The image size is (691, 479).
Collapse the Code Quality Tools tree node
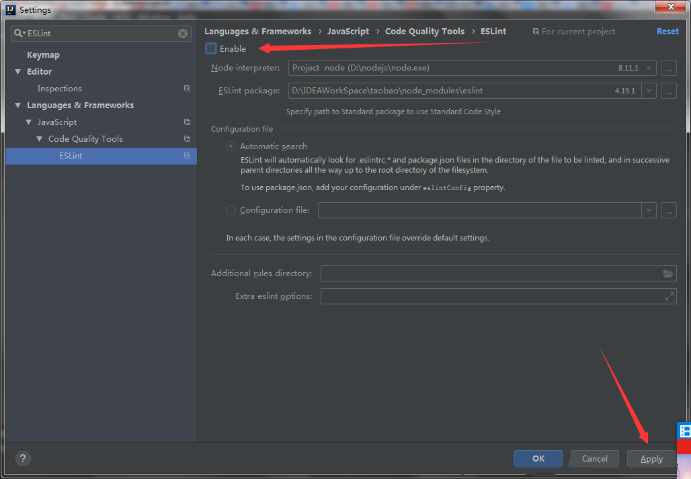pos(39,138)
